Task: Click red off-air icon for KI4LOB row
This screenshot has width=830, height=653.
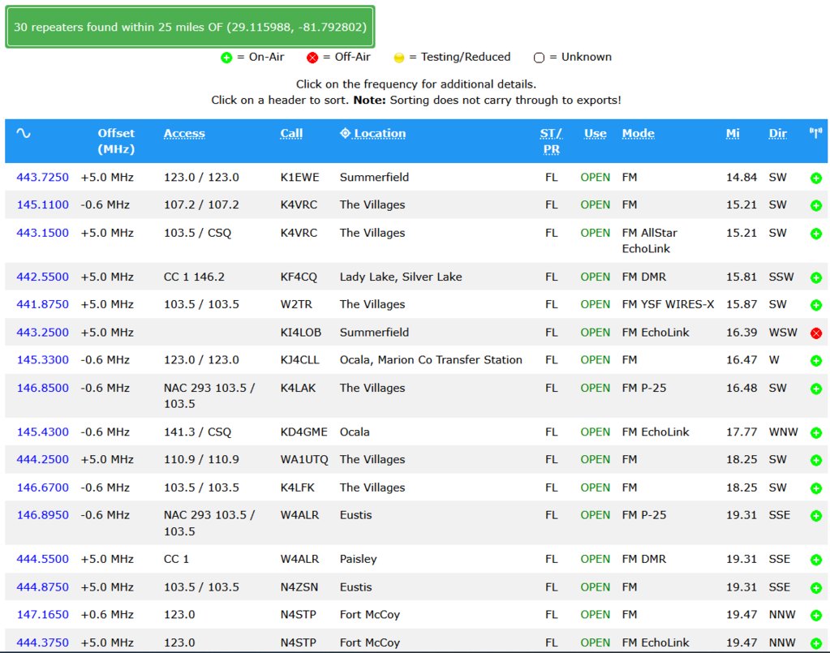Action: [x=815, y=333]
